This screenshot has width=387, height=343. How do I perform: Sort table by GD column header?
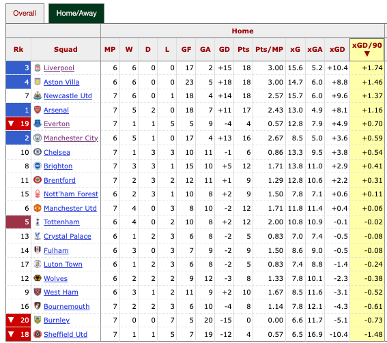[224, 49]
